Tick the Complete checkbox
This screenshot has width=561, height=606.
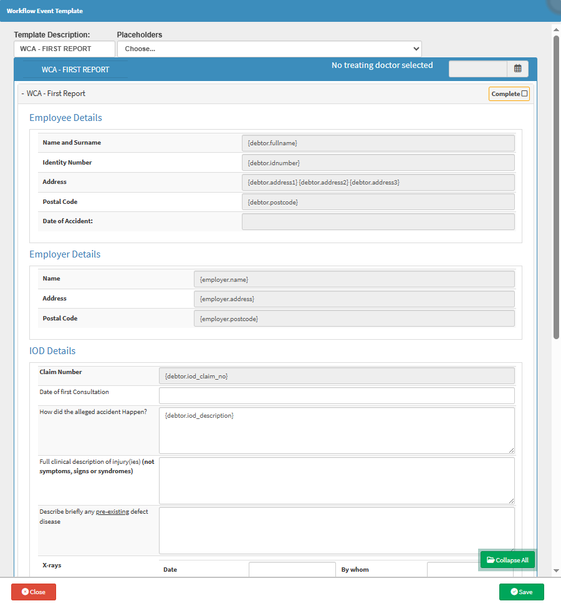(x=524, y=94)
